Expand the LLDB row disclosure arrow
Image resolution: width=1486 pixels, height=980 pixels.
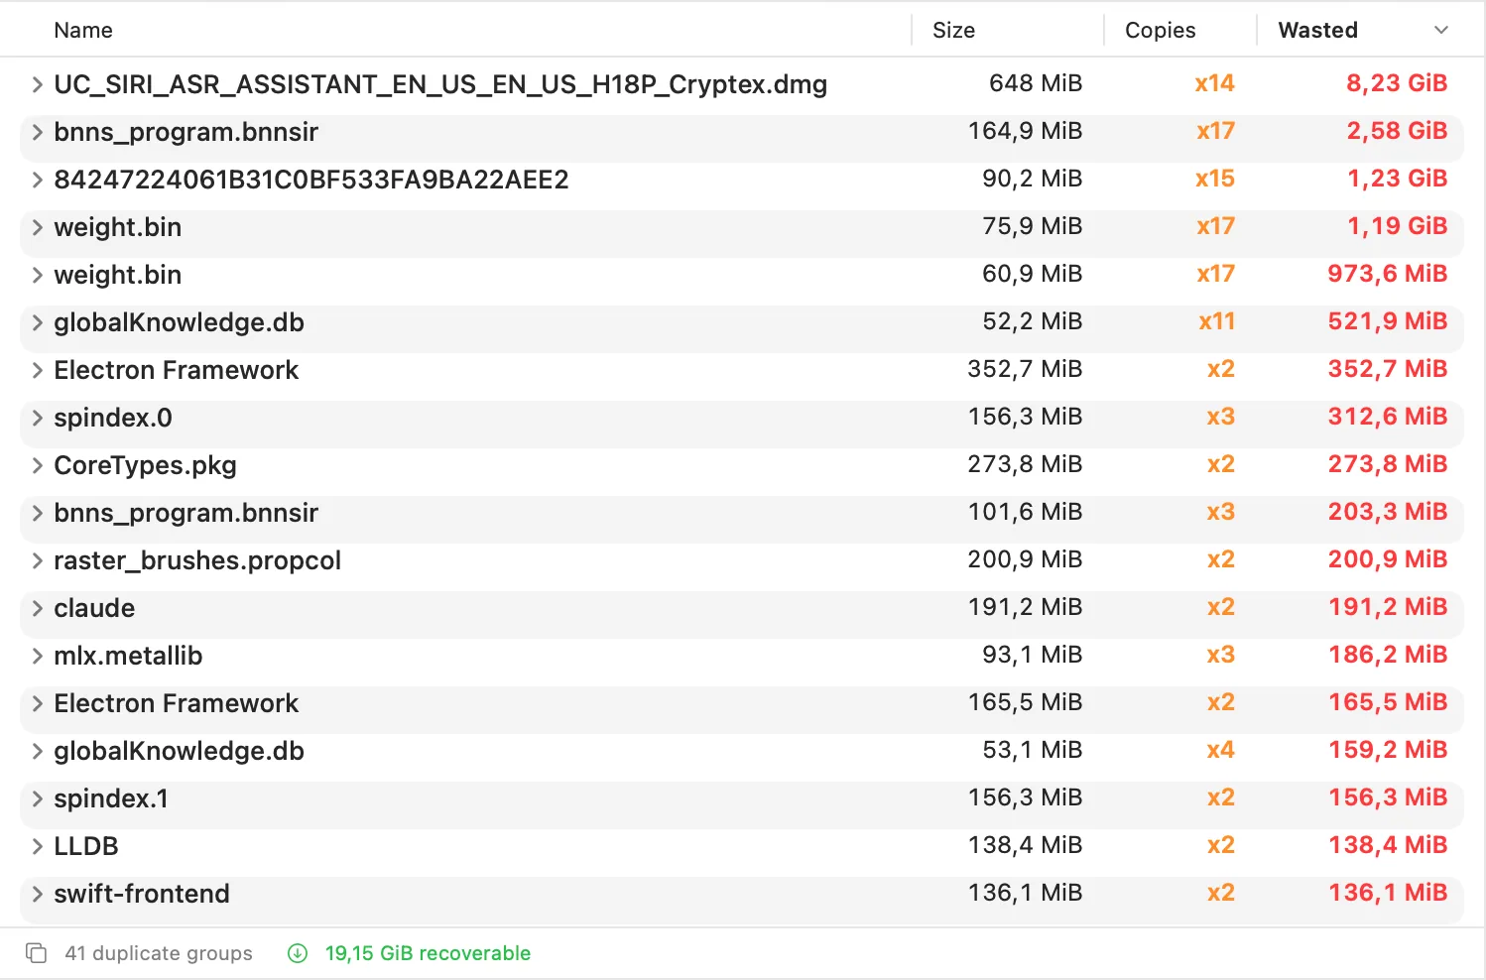37,846
